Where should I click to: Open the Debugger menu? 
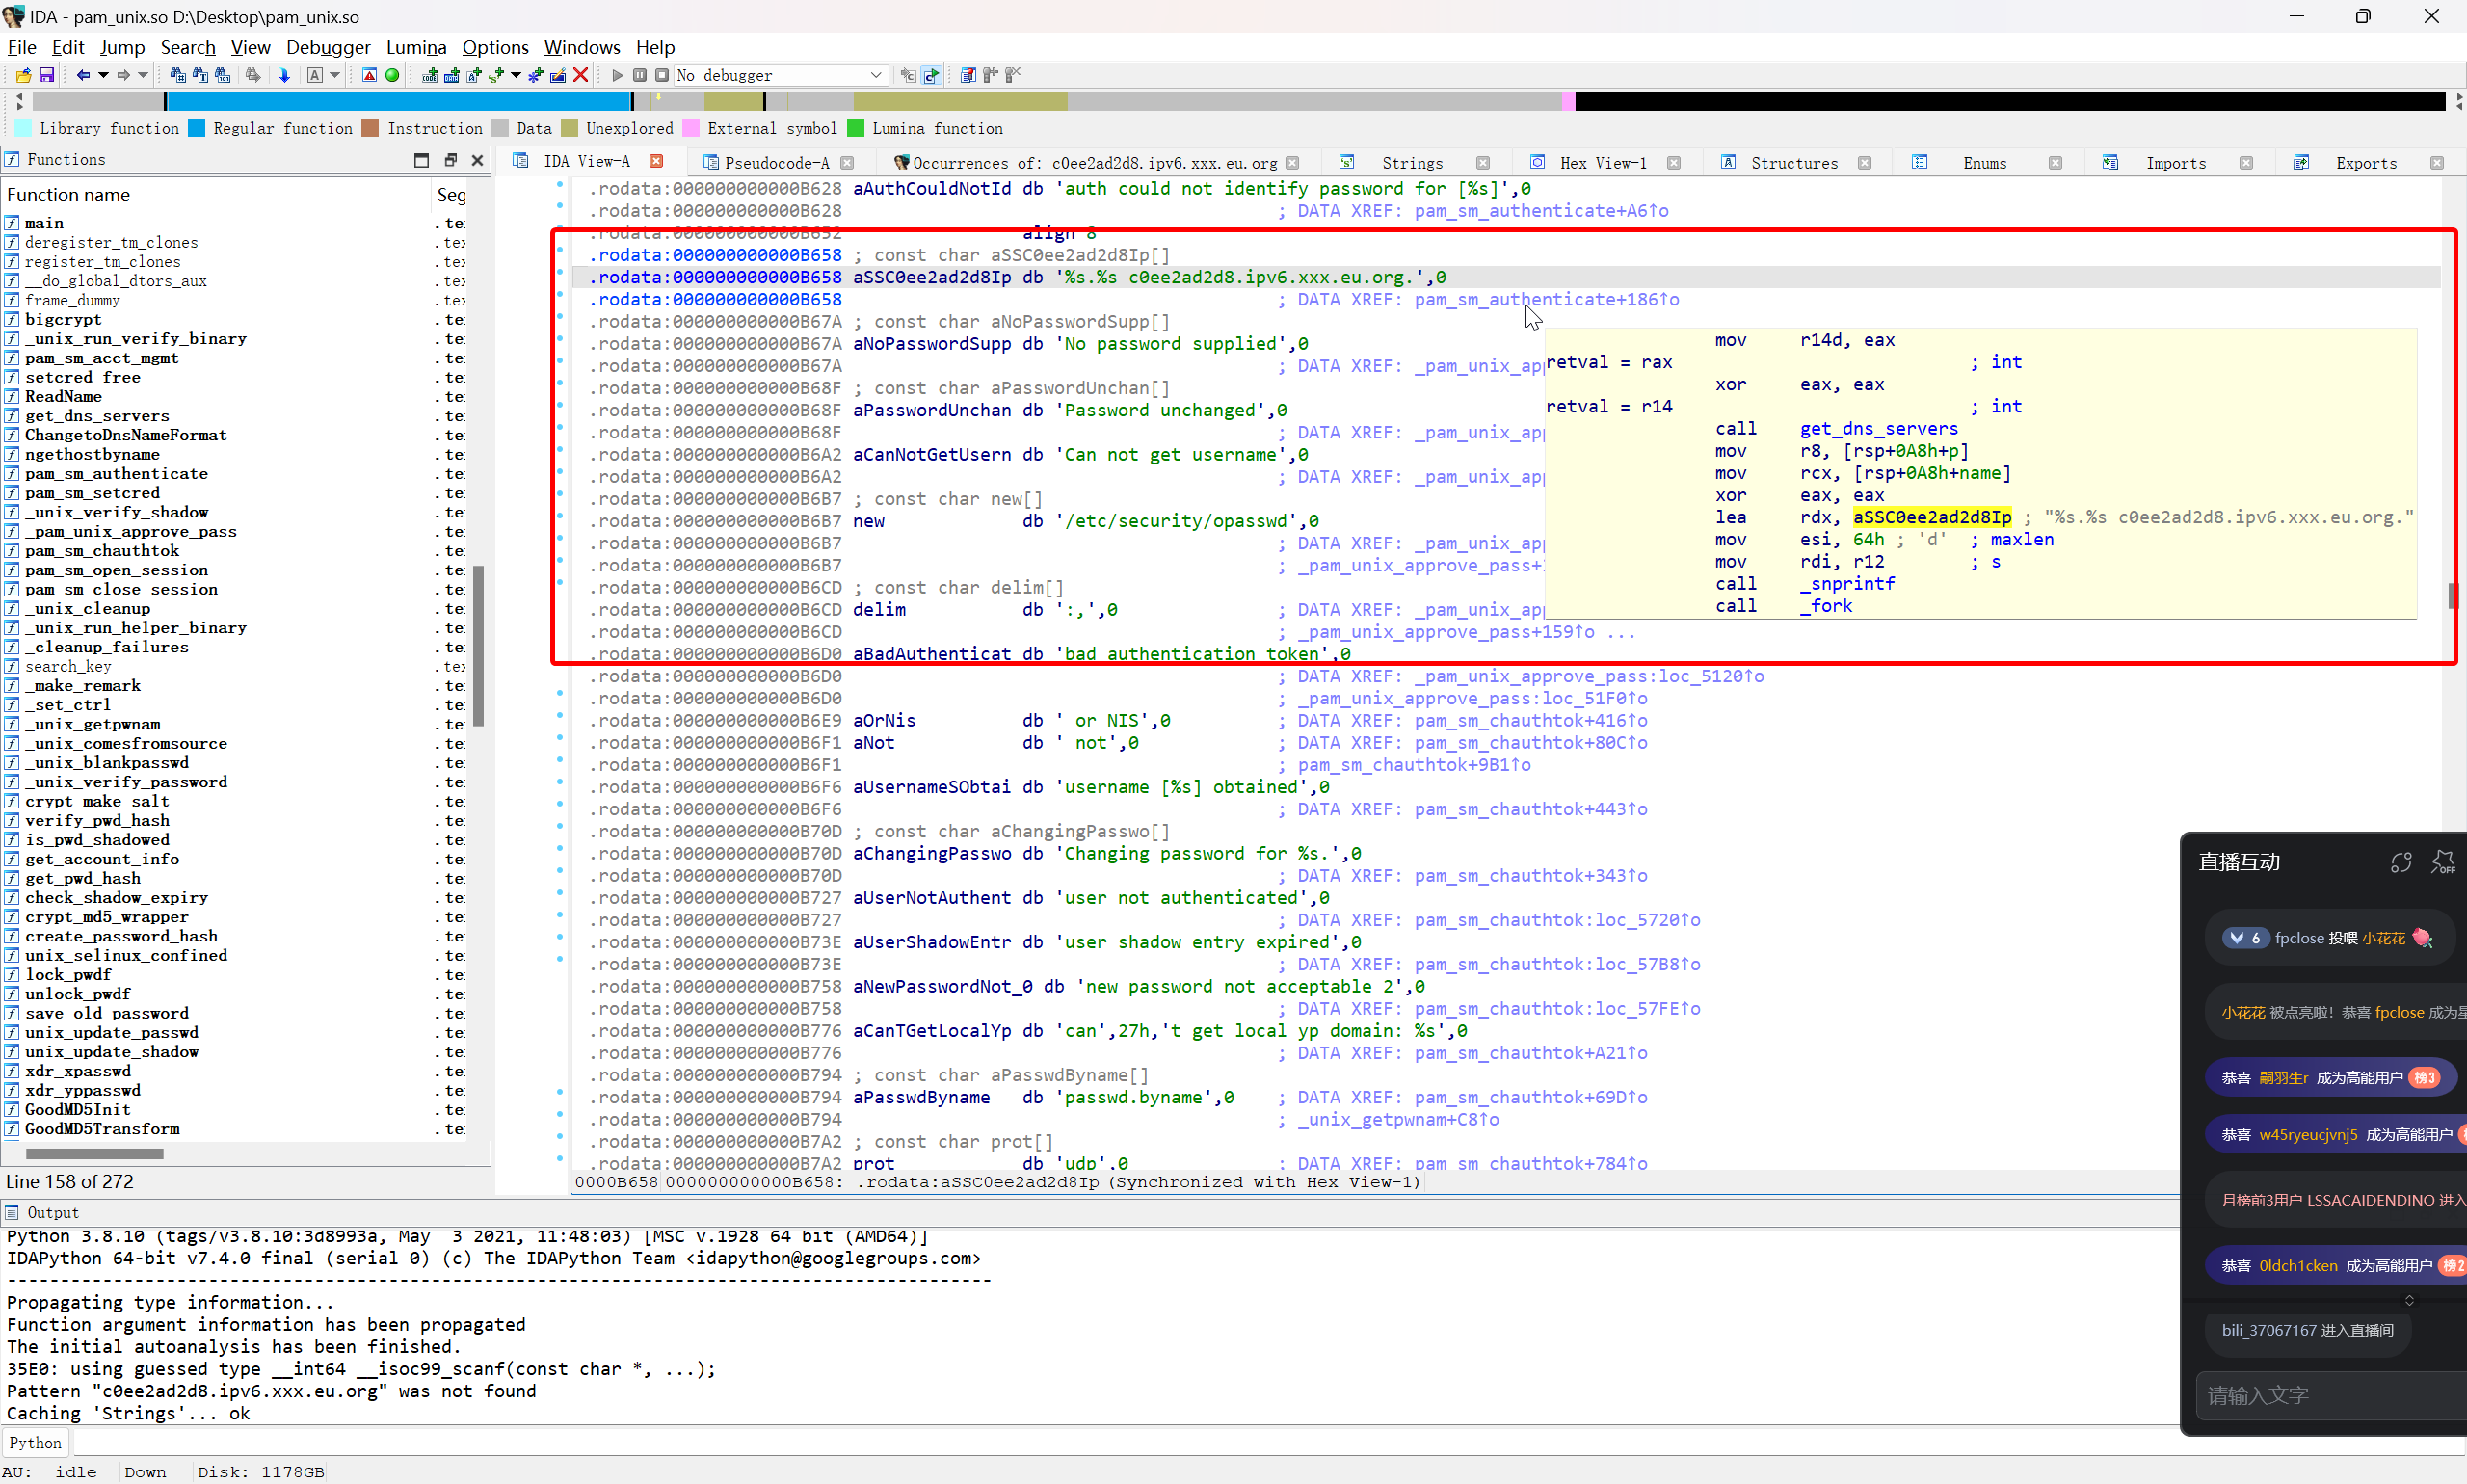328,47
